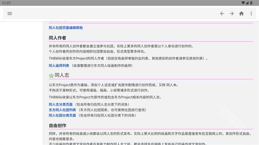The image size is (259, 145).
Task: Open the three-dot overflow menu
Action: tap(251, 14)
